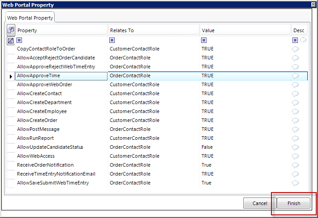Screen dimensions: 318x218
Task: Click the Property column filter square
Action: coord(19,40)
